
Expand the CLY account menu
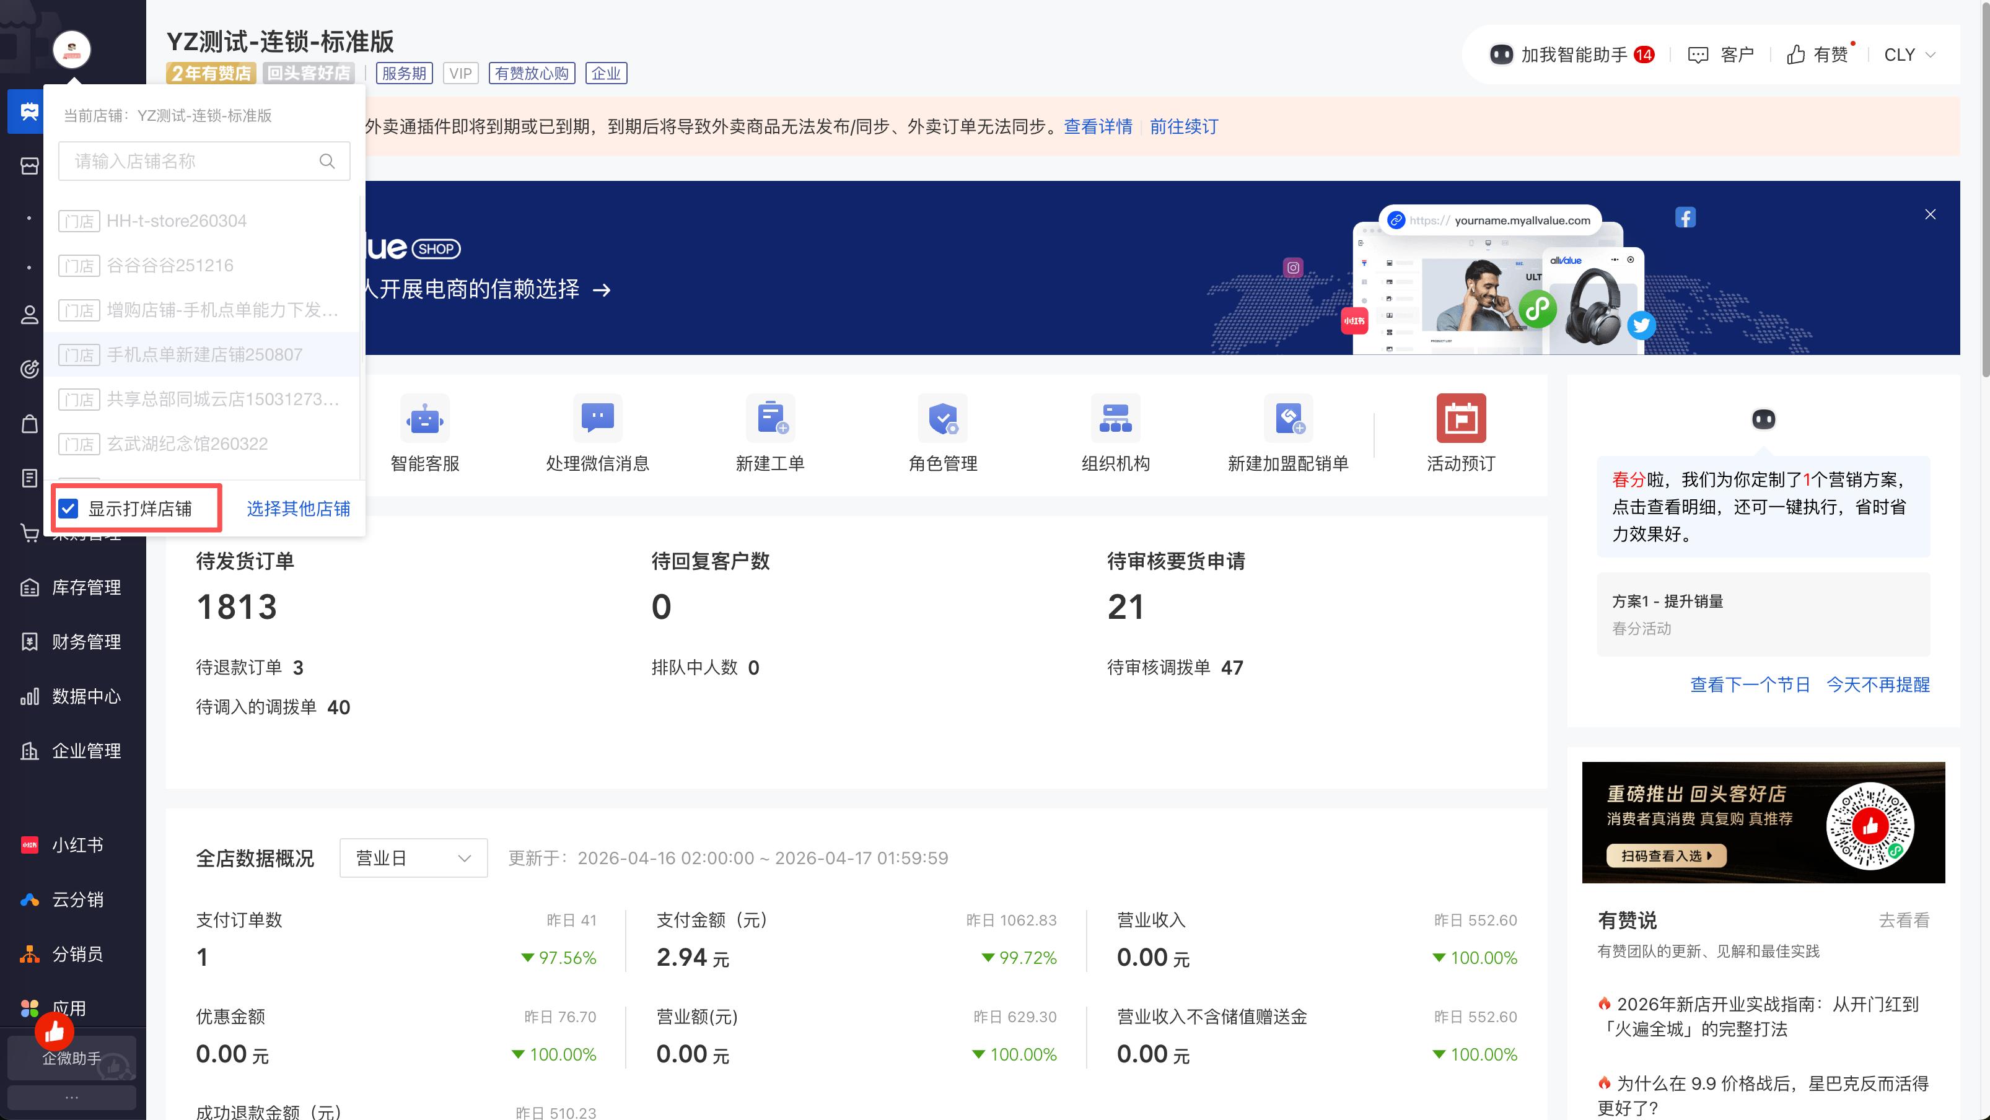click(x=1909, y=55)
